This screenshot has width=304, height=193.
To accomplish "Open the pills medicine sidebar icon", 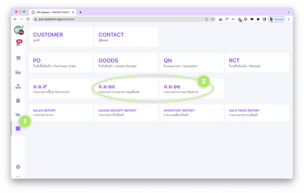I will click(x=18, y=72).
